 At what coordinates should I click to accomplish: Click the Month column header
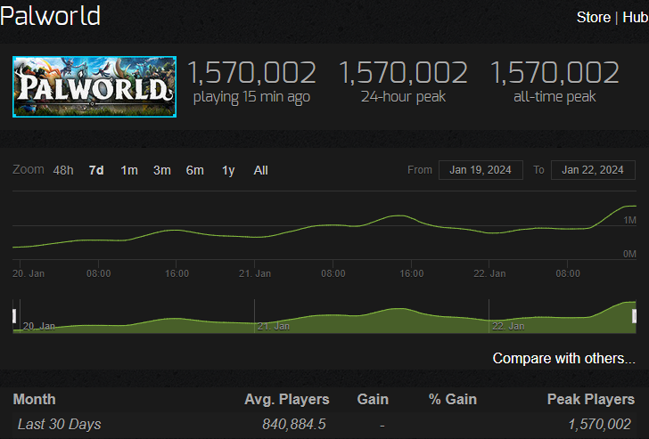click(x=35, y=399)
